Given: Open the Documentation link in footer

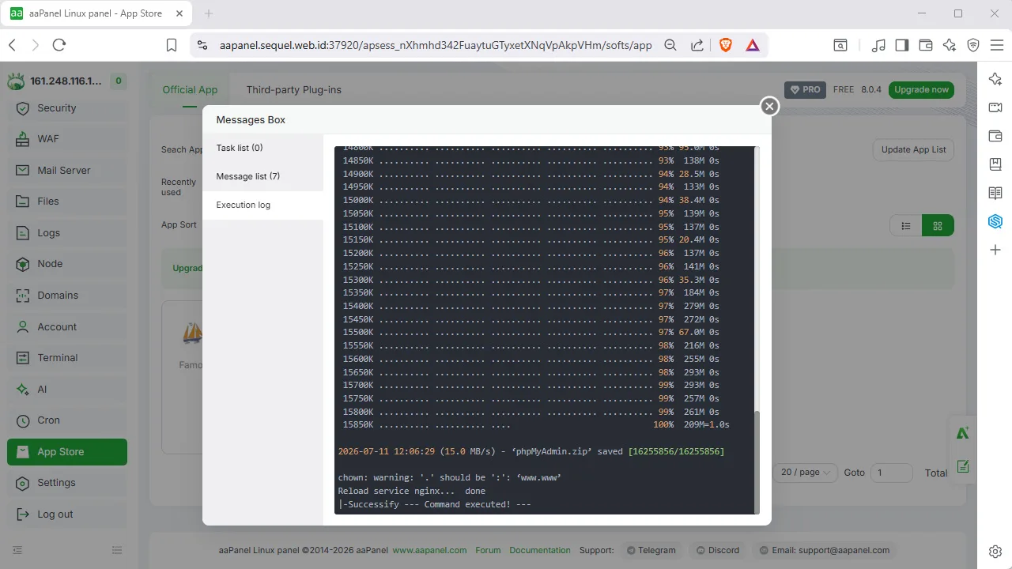Looking at the screenshot, I should (x=540, y=550).
